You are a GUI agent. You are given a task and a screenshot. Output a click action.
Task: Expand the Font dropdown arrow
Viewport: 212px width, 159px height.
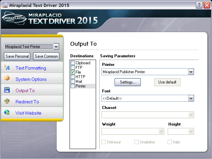191,98
